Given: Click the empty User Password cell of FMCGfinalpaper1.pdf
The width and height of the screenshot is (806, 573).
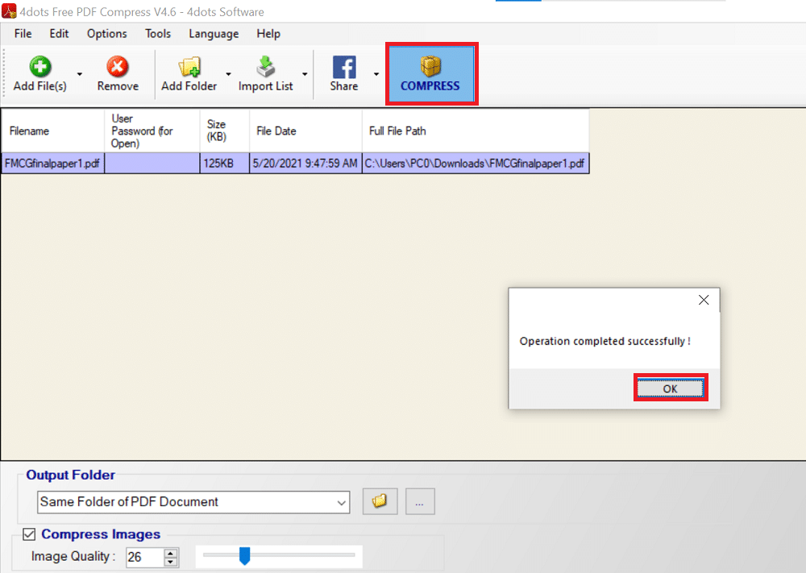Looking at the screenshot, I should (152, 164).
